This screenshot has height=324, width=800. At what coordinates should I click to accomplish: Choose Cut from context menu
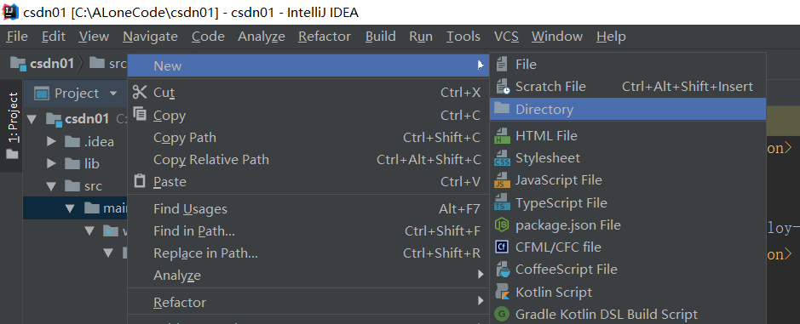click(308, 93)
